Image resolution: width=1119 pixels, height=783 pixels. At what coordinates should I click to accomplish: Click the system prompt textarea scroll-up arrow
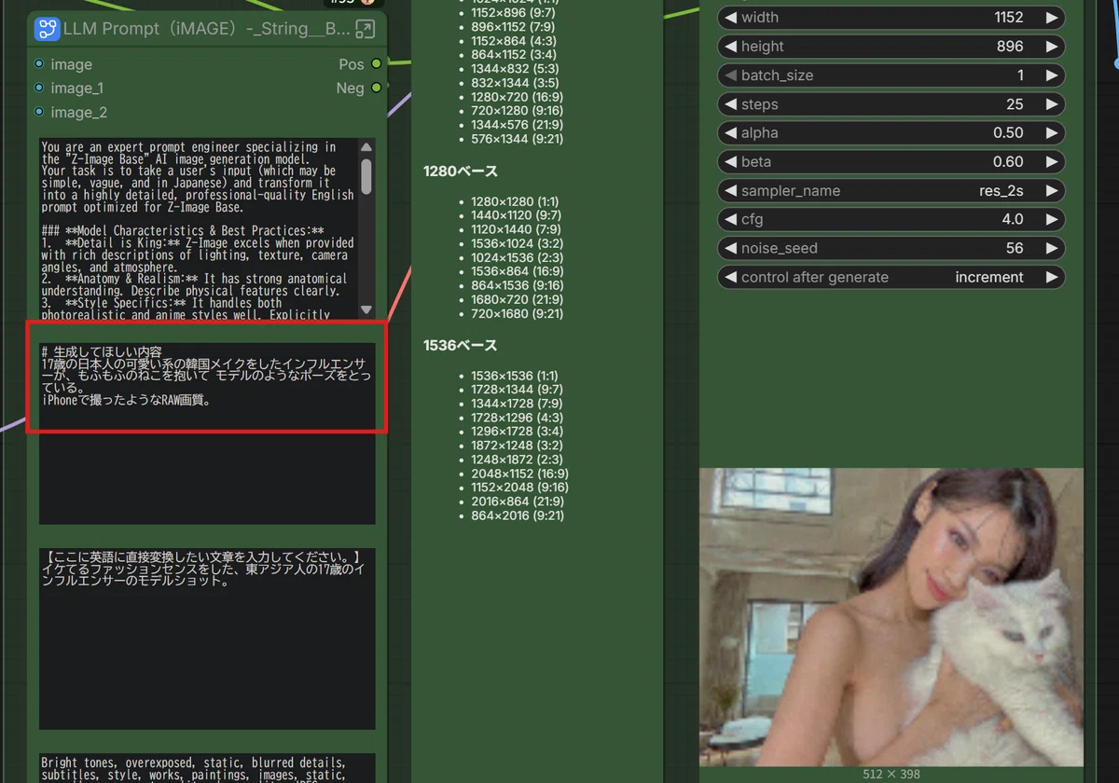coord(366,146)
